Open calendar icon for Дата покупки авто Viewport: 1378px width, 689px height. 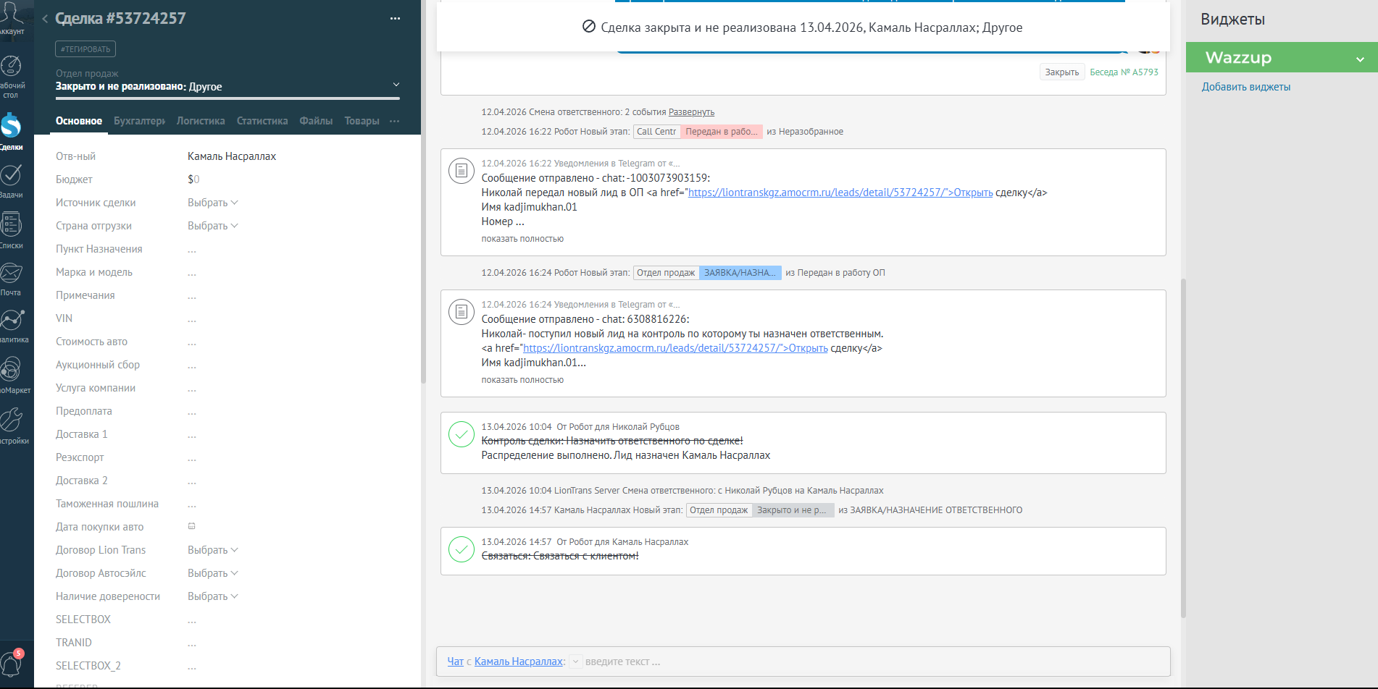pyautogui.click(x=192, y=526)
